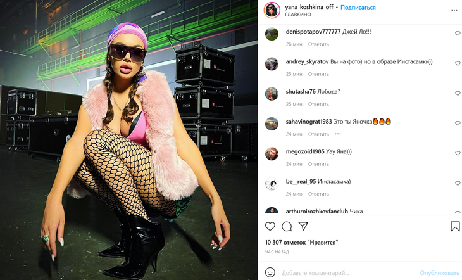Focus the Добавьте комментарий input field
Viewport: 462px width, 280px height.
[347, 273]
